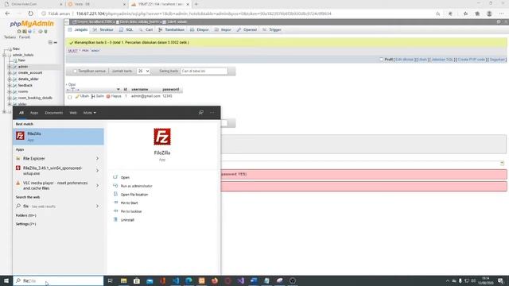
Task: Expand File Explorer result arrow
Action: pos(97,158)
